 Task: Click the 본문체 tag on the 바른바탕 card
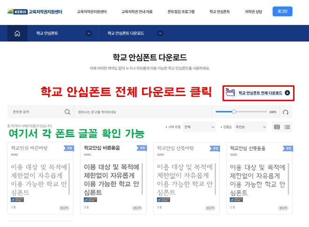(64, 208)
